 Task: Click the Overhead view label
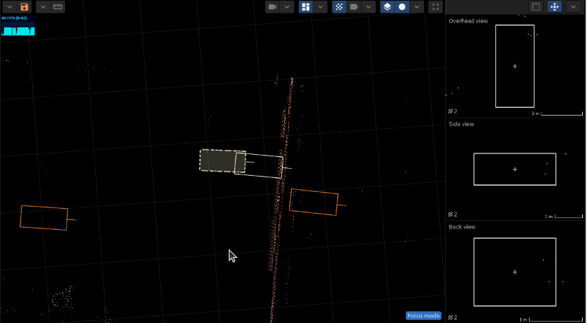(x=468, y=21)
